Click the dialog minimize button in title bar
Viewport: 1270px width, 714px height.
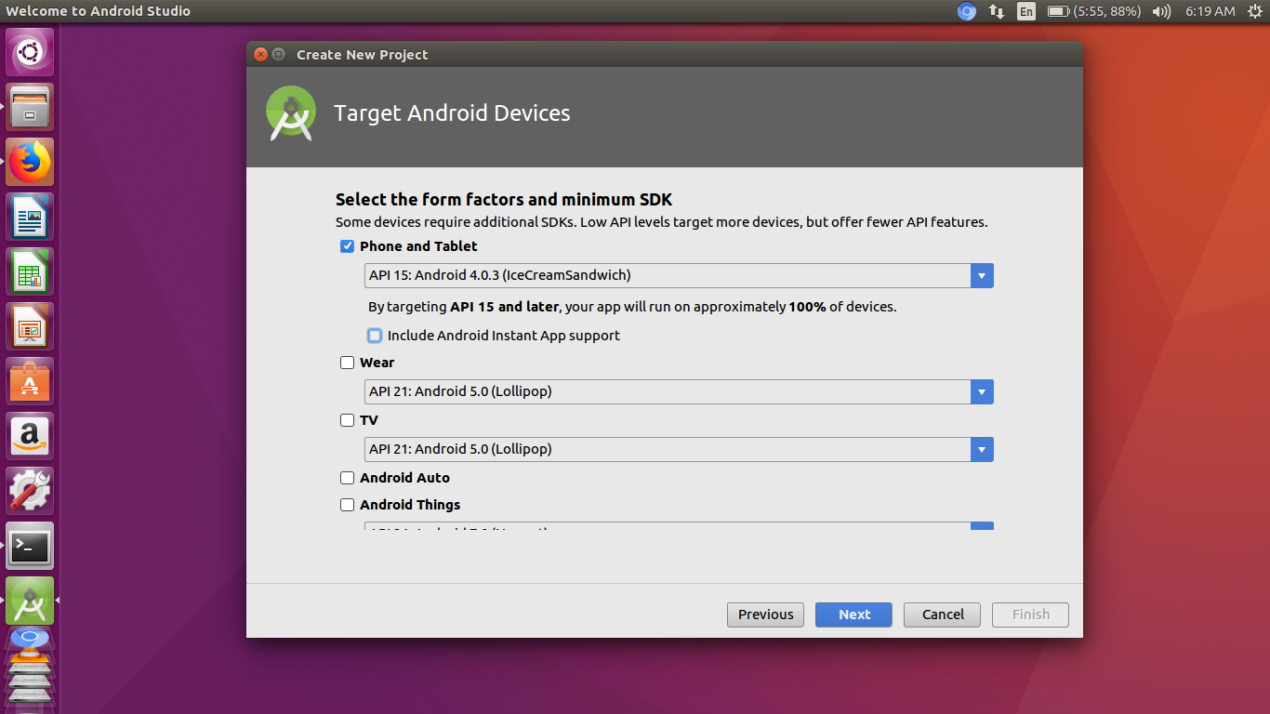[278, 55]
